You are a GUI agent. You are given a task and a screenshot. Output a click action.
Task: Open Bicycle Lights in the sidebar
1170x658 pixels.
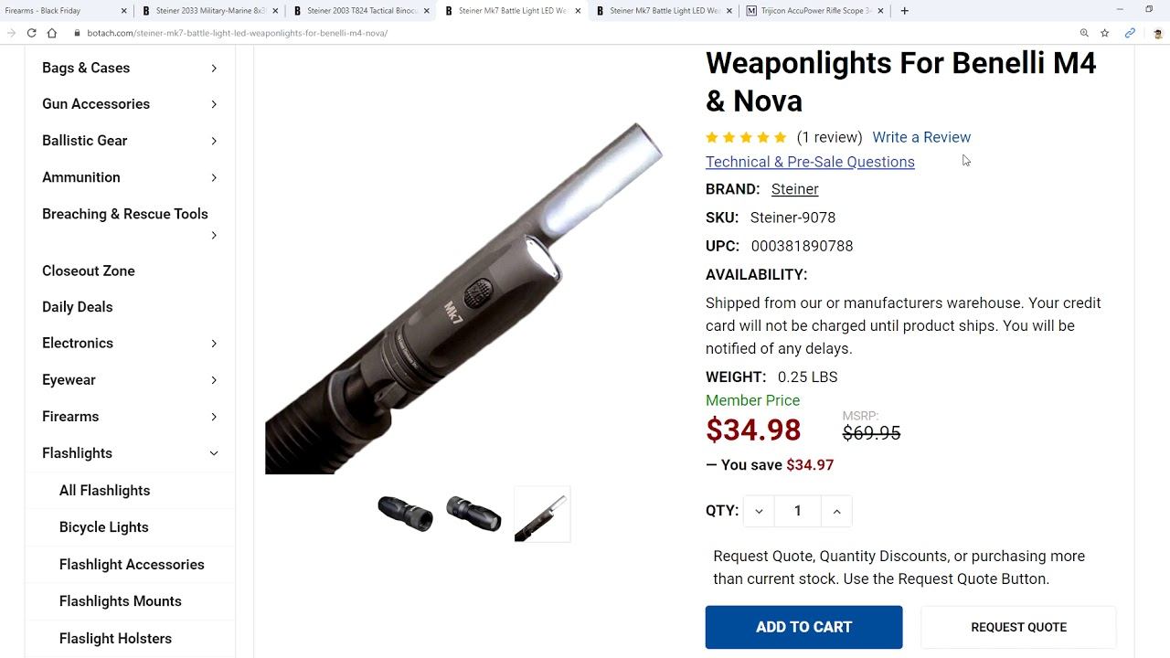click(103, 527)
